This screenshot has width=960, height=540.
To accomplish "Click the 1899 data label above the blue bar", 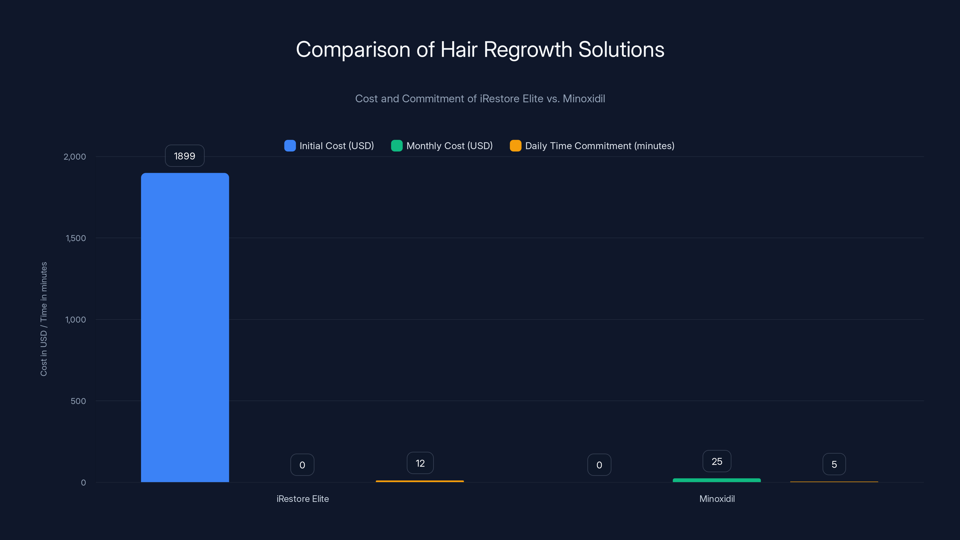I will (x=184, y=156).
